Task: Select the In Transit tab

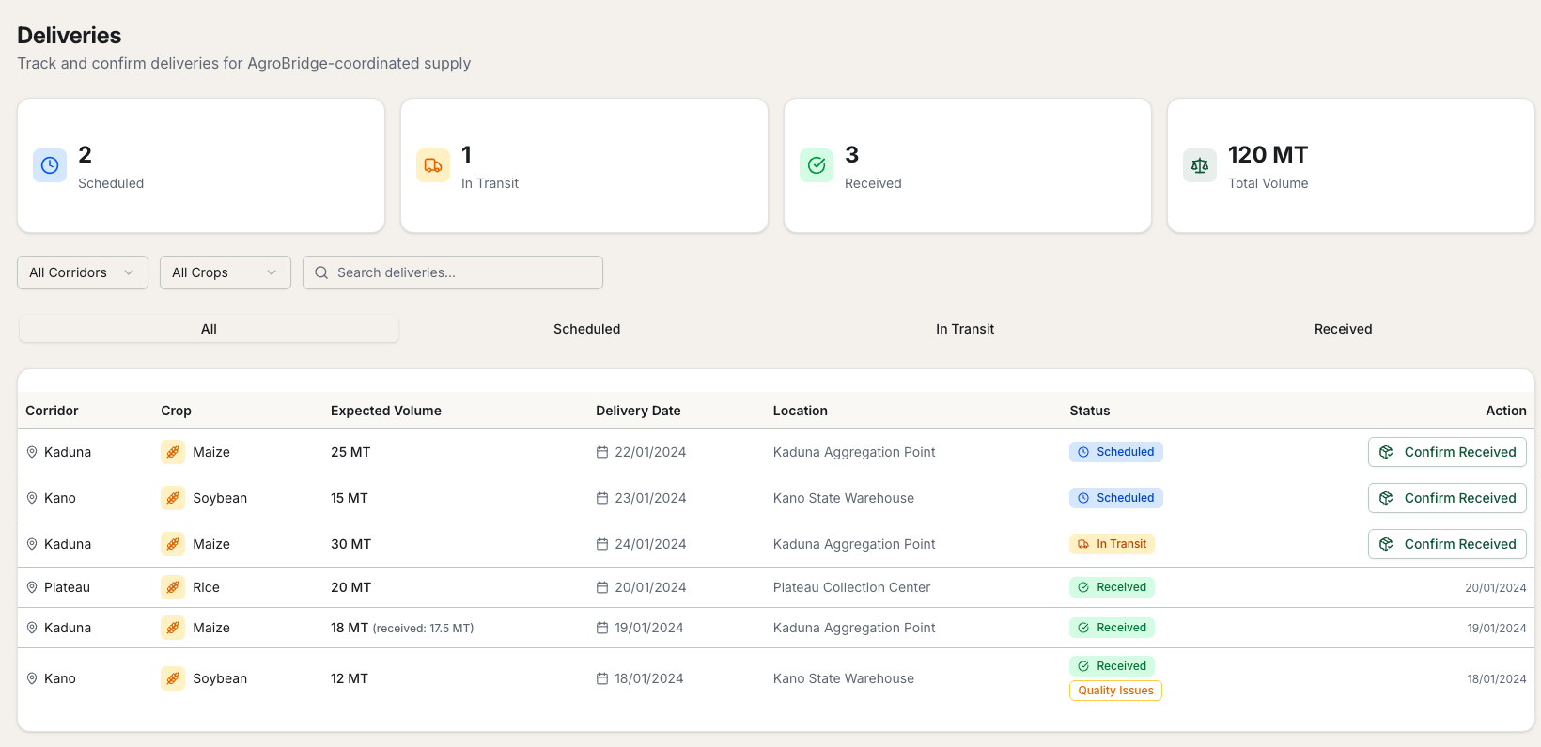Action: click(964, 329)
